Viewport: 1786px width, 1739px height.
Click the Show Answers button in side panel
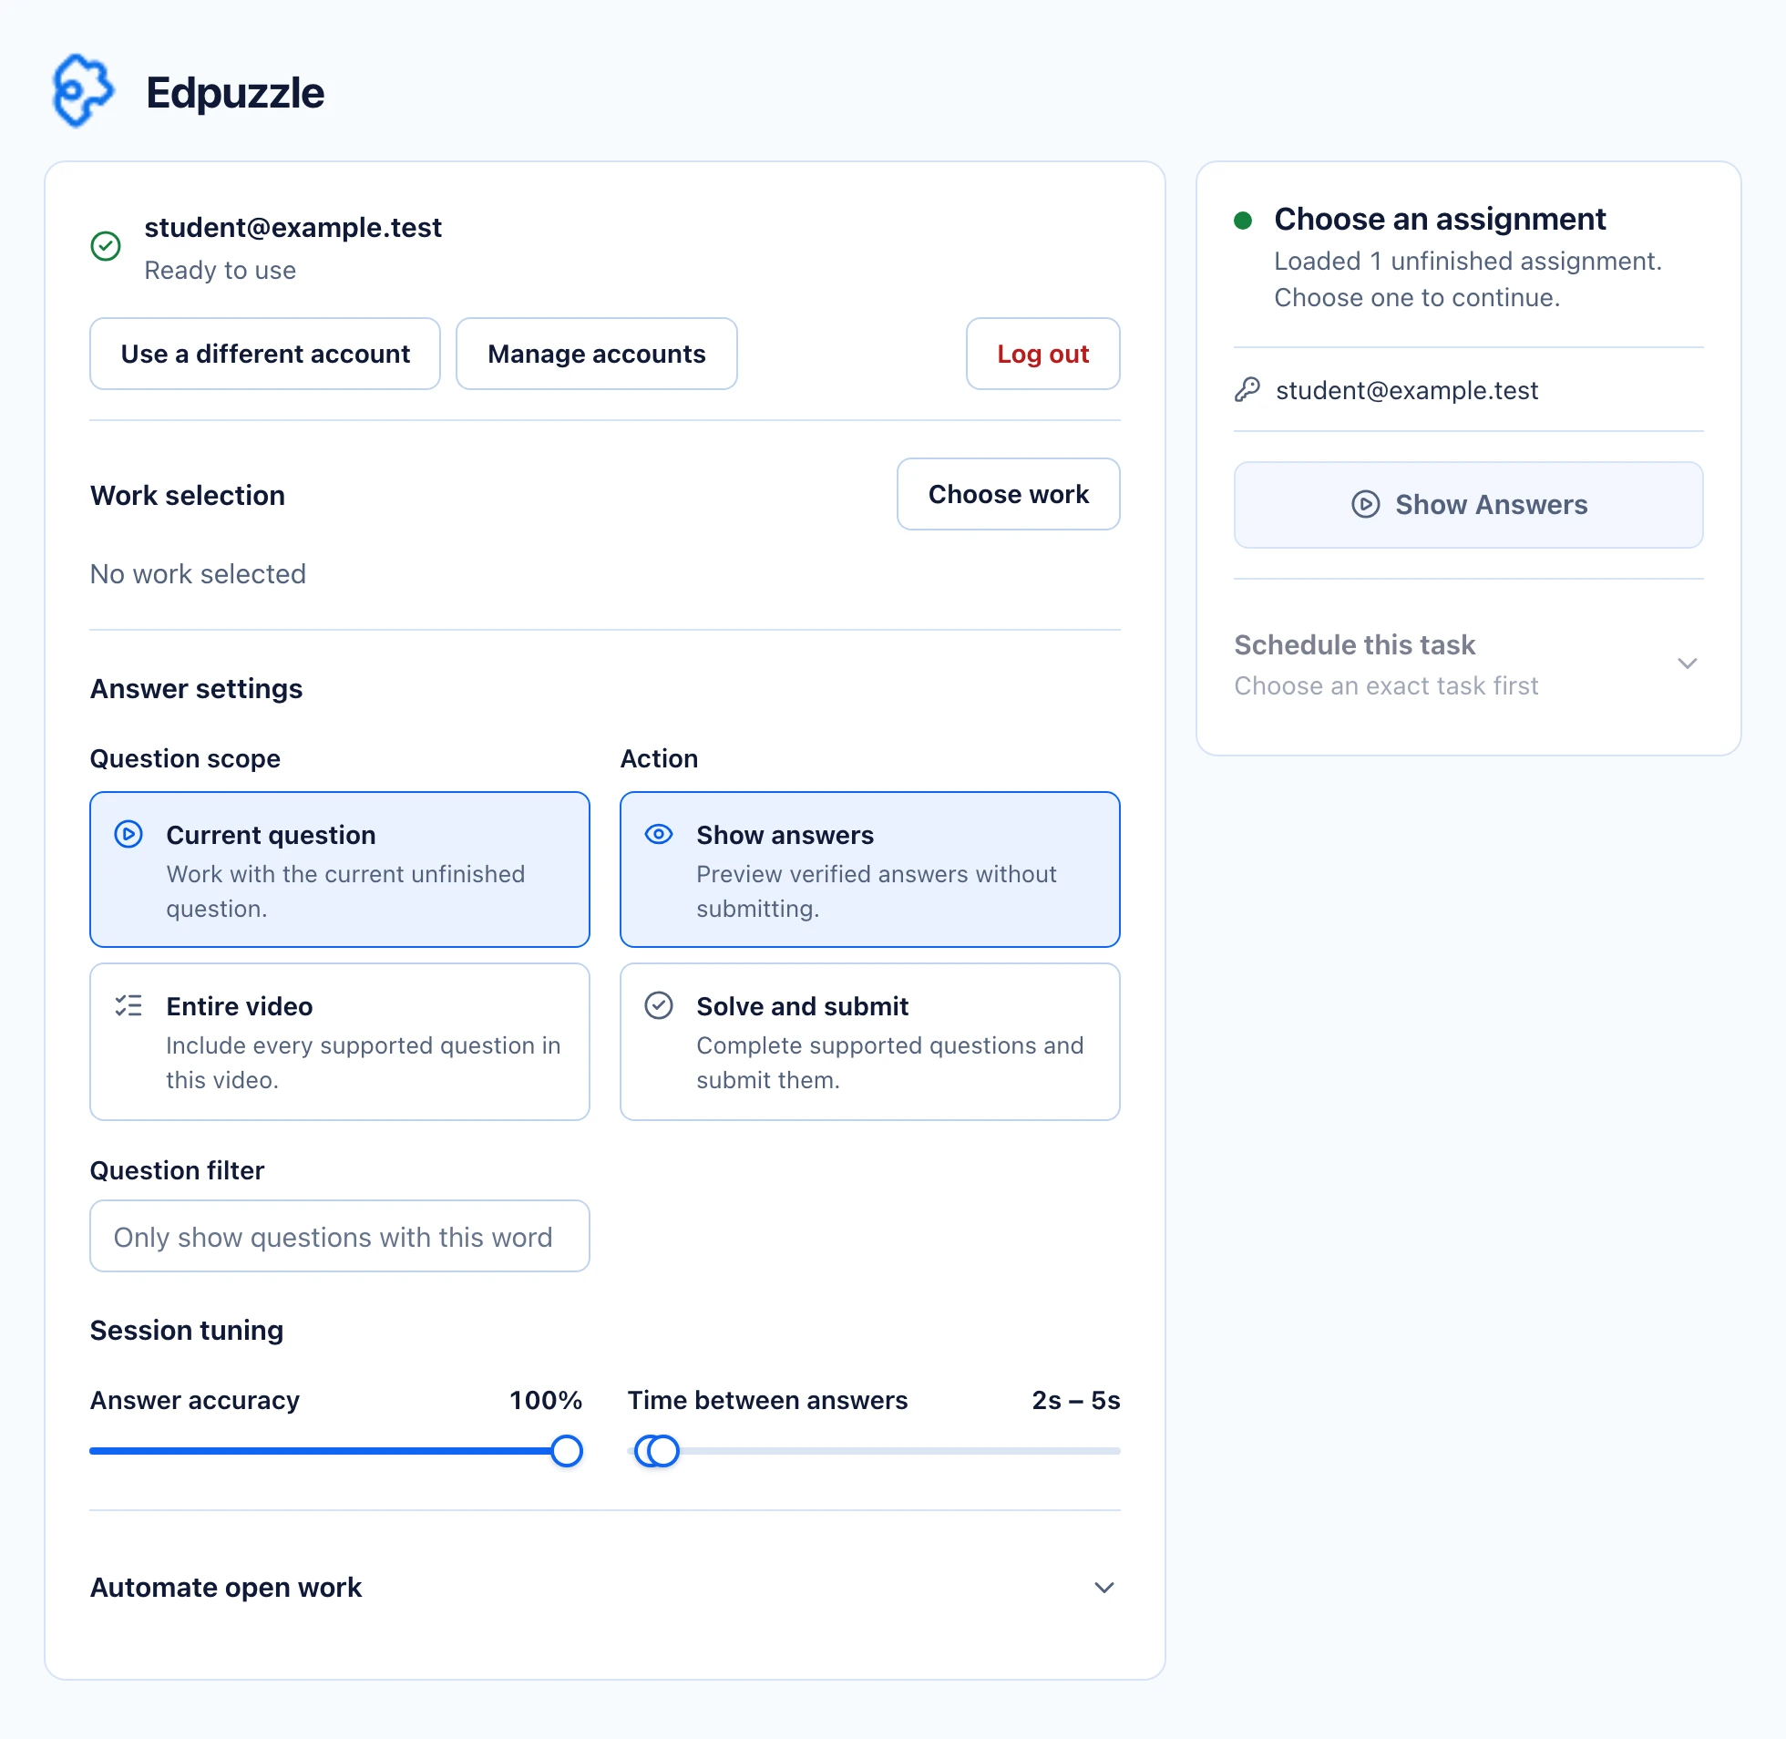(x=1468, y=505)
